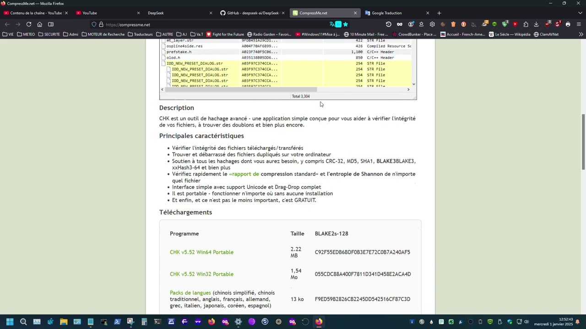Image resolution: width=586 pixels, height=329 pixels.
Task: Open the Firefox hamburger application menu
Action: click(x=579, y=24)
